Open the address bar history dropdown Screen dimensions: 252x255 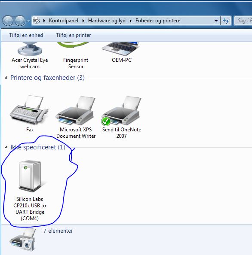coord(216,21)
